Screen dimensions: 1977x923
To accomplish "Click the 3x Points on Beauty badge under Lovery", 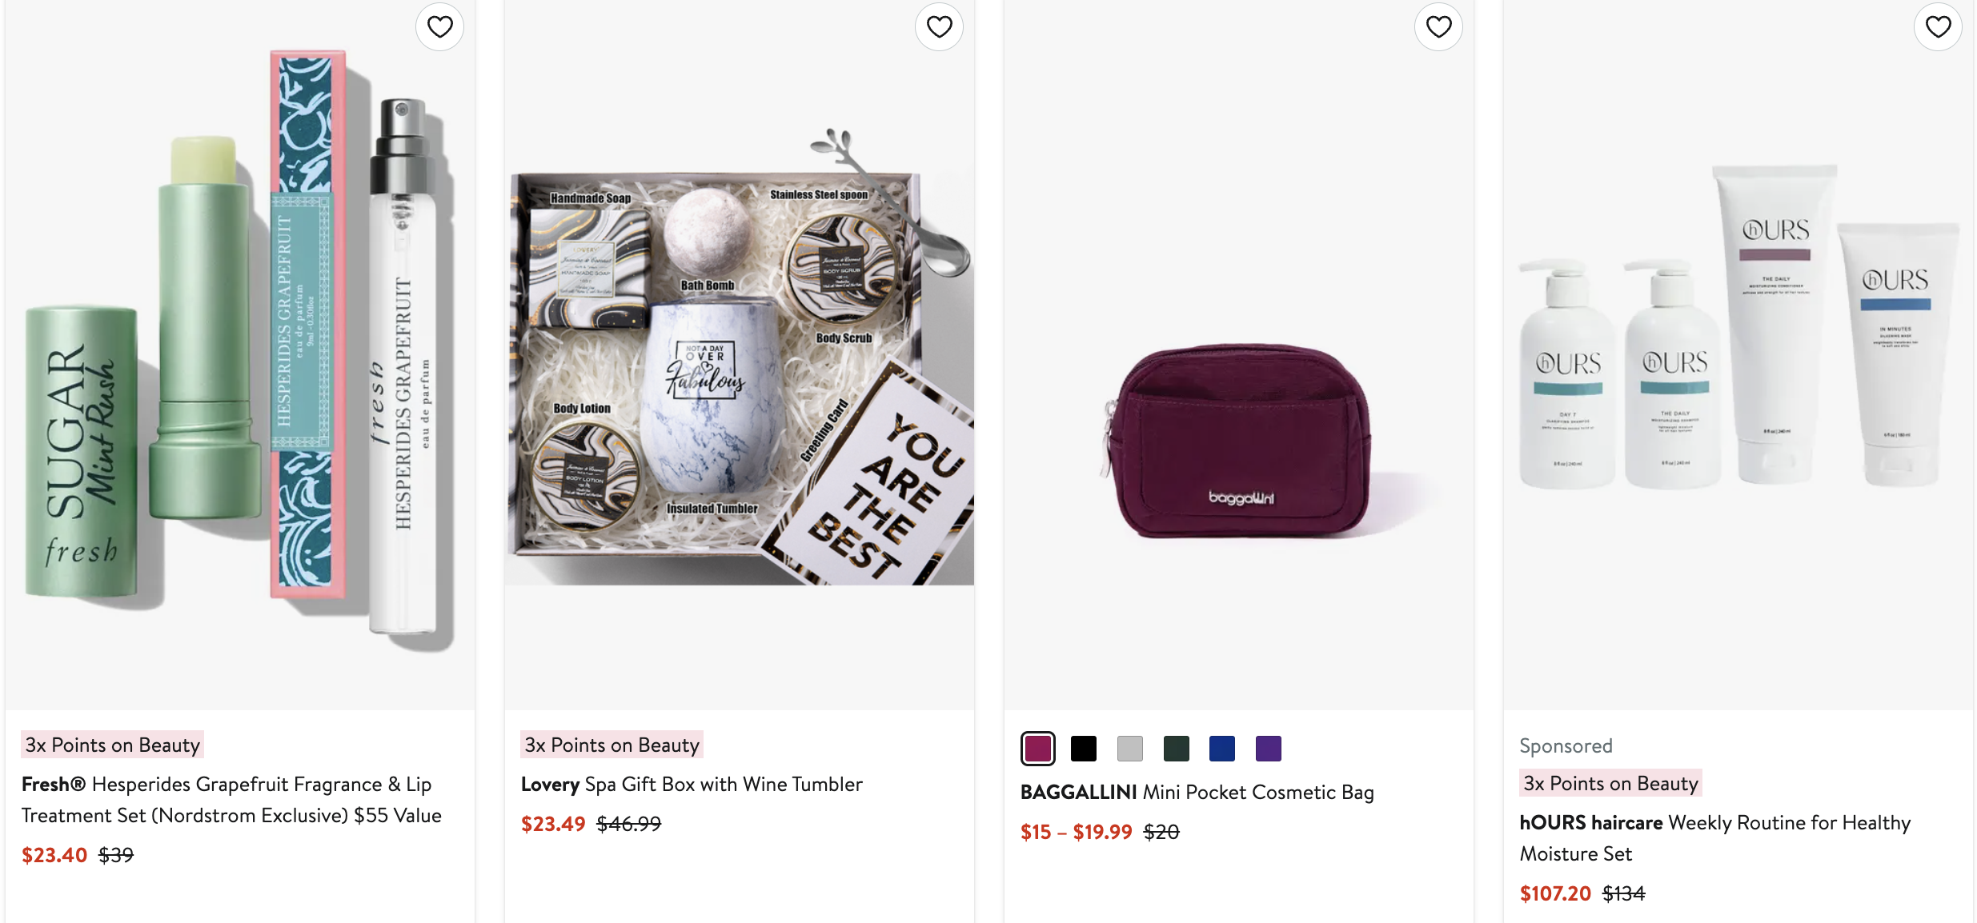I will [612, 745].
